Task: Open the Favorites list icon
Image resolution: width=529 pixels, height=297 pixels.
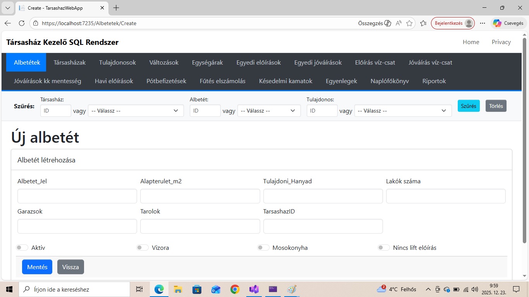Action: click(x=423, y=23)
